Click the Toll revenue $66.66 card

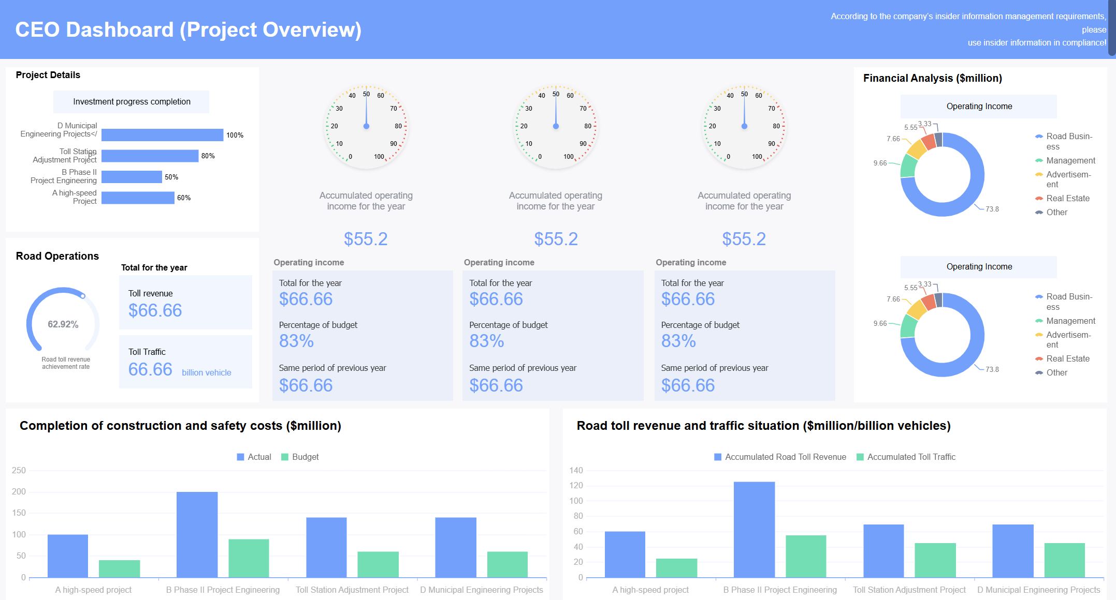point(185,303)
